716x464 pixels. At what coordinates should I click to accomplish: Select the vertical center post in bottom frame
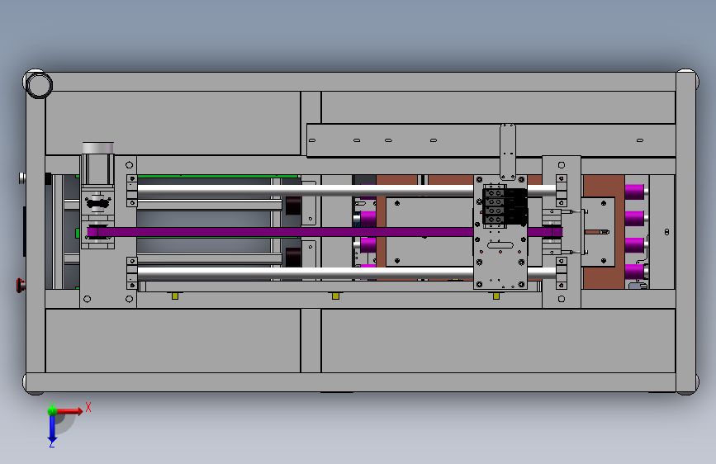[311, 341]
